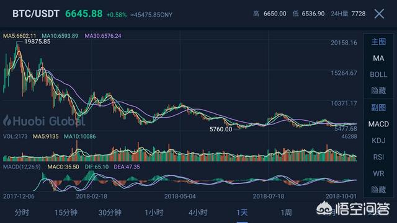Click the BTC/USDT pair title
This screenshot has height=223, width=397.
(36, 14)
